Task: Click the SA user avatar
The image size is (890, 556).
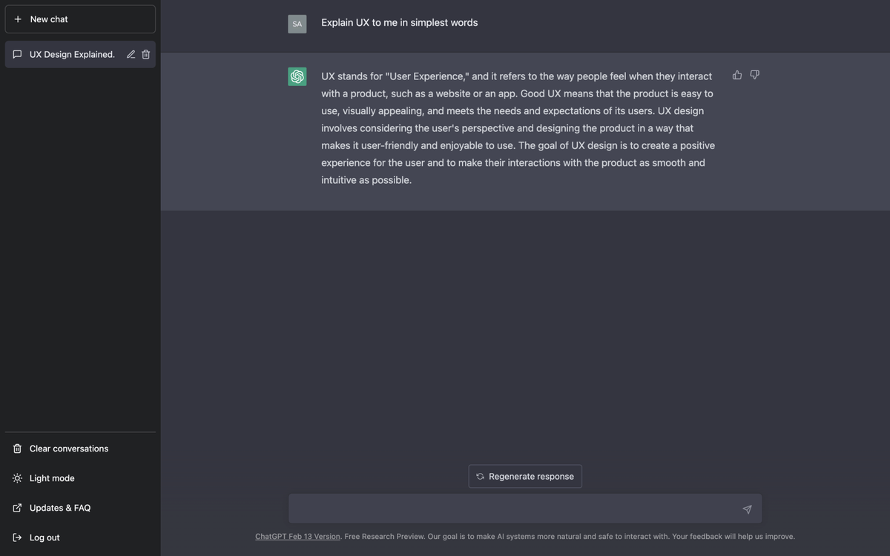Action: click(297, 24)
